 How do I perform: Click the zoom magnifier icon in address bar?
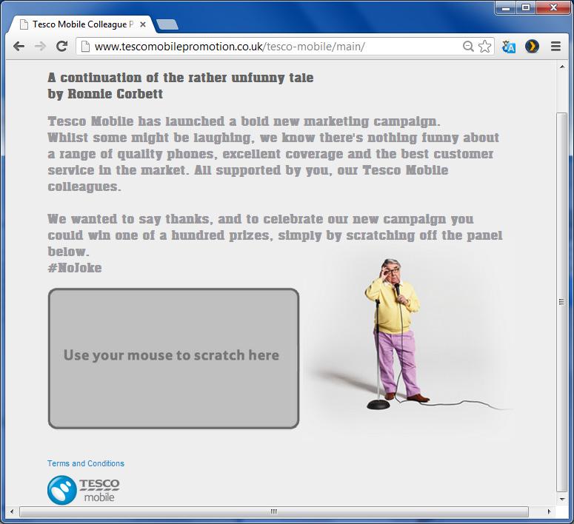[x=468, y=47]
